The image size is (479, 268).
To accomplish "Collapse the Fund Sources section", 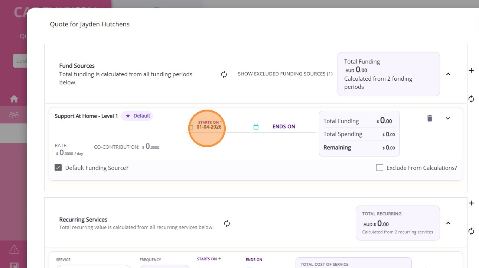I will tap(448, 74).
